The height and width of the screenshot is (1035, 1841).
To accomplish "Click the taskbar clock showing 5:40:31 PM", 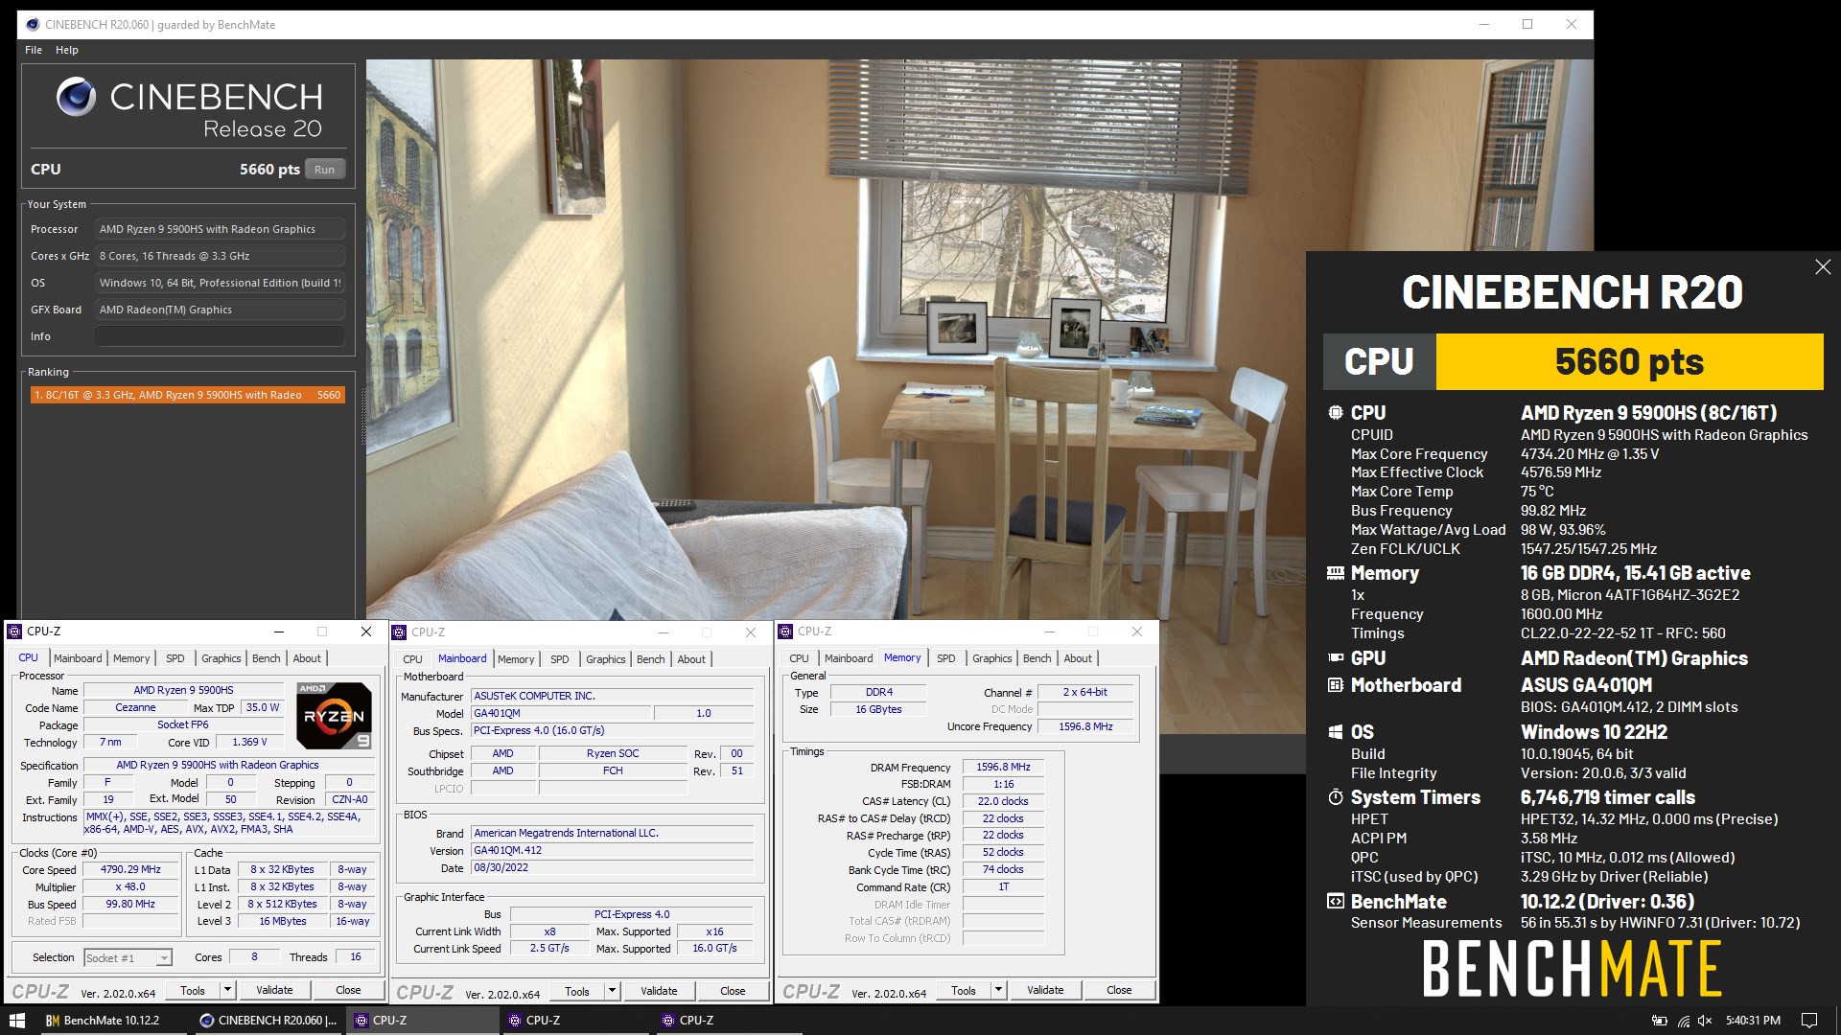I will click(x=1753, y=1021).
